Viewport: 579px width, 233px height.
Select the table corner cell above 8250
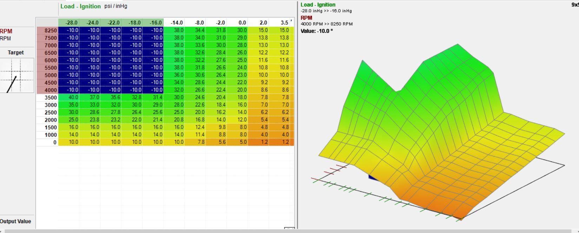47,22
